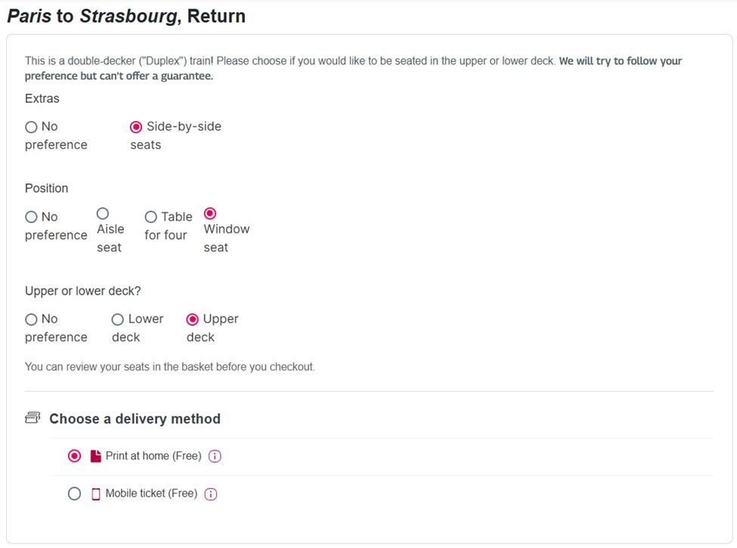Click the delivery method tickets icon
Image resolution: width=737 pixels, height=548 pixels.
33,417
